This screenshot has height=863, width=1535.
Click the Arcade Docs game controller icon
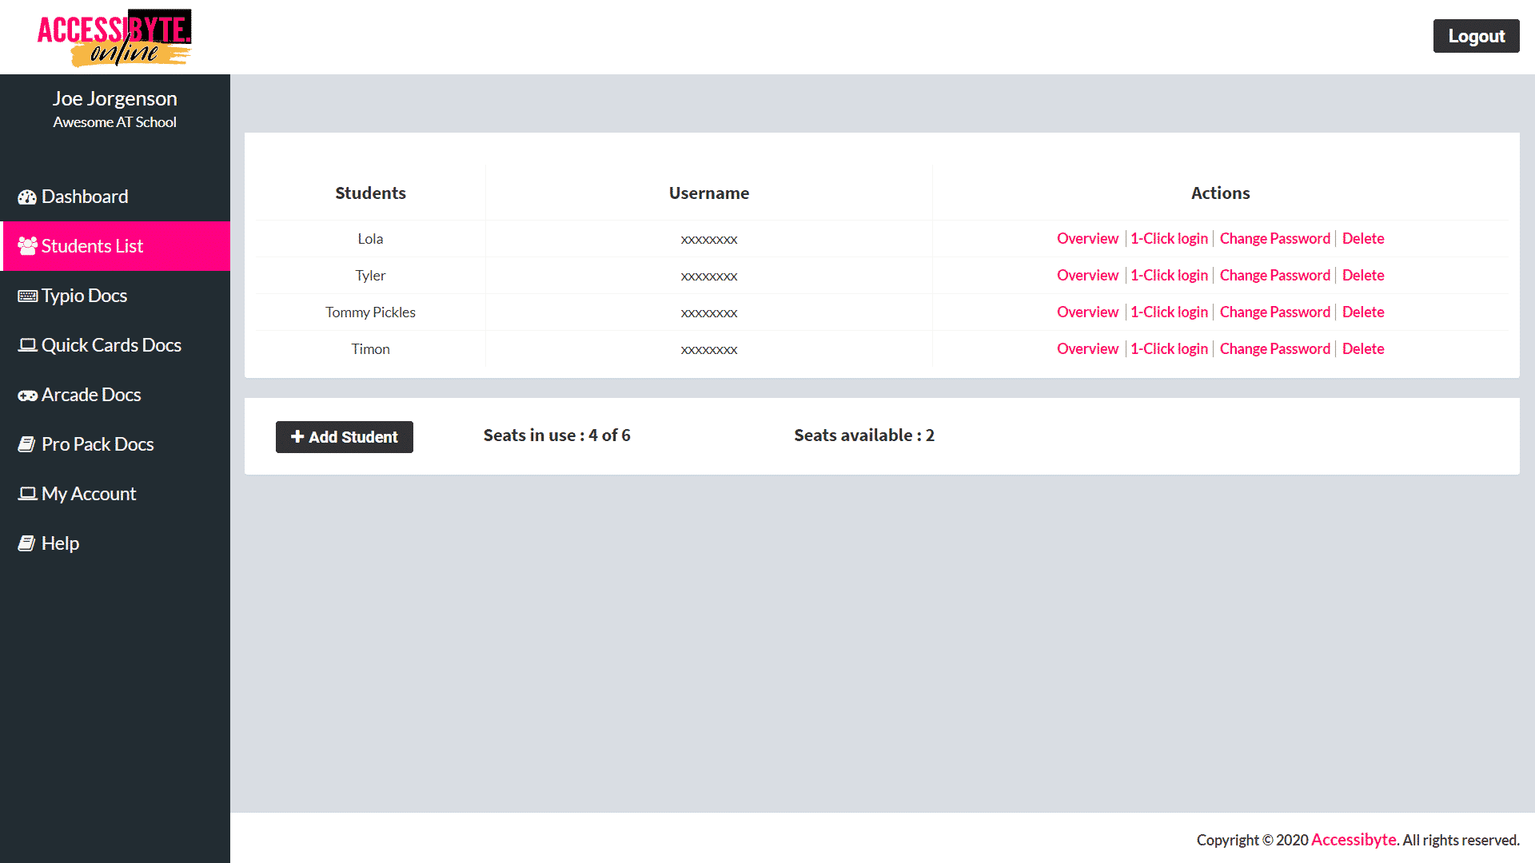coord(28,394)
